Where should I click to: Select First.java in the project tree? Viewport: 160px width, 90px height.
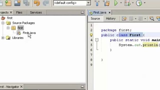[29, 33]
